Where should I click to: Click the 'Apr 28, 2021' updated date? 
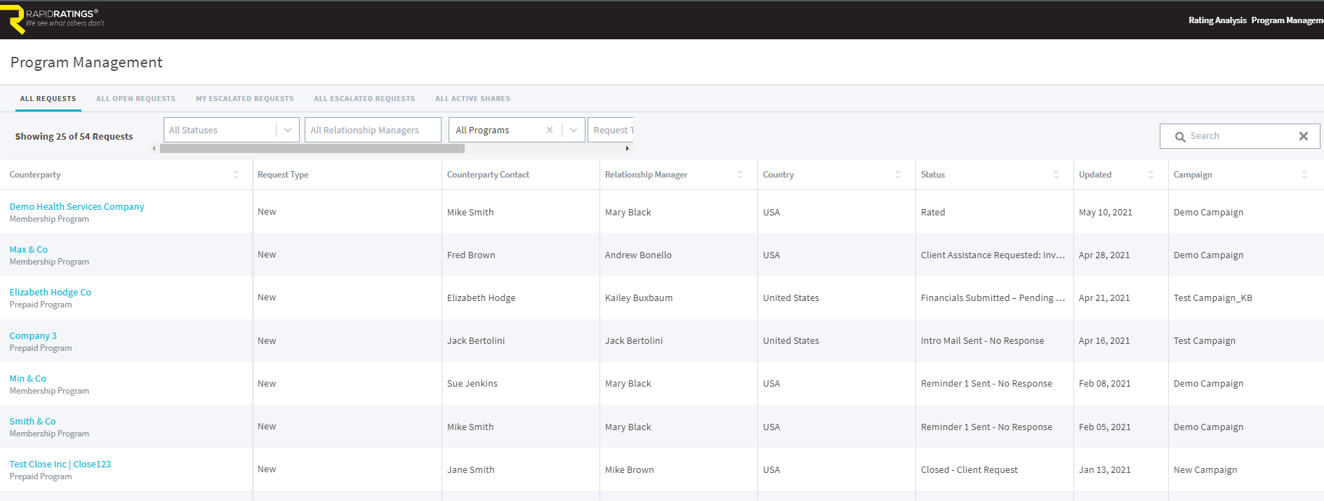(x=1104, y=255)
